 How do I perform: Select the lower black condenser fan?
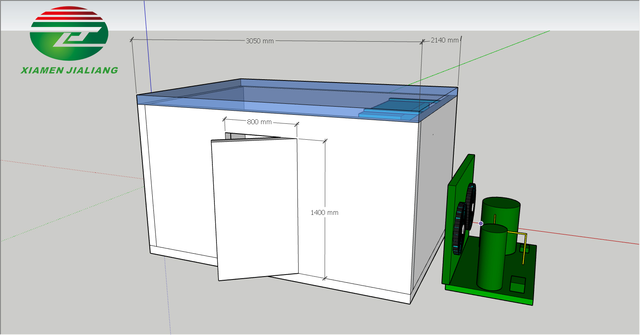[459, 229]
